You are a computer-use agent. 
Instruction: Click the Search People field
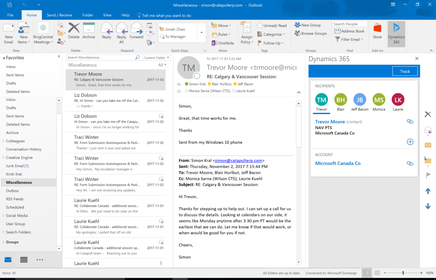[x=350, y=24]
